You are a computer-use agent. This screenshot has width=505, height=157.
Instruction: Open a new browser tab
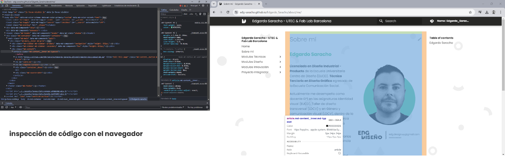[x=266, y=4]
